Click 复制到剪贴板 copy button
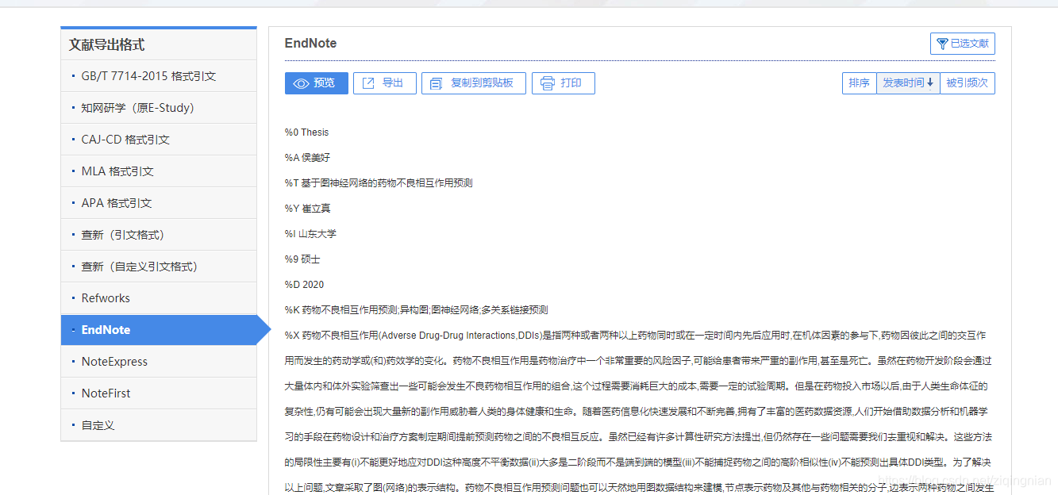 (473, 83)
